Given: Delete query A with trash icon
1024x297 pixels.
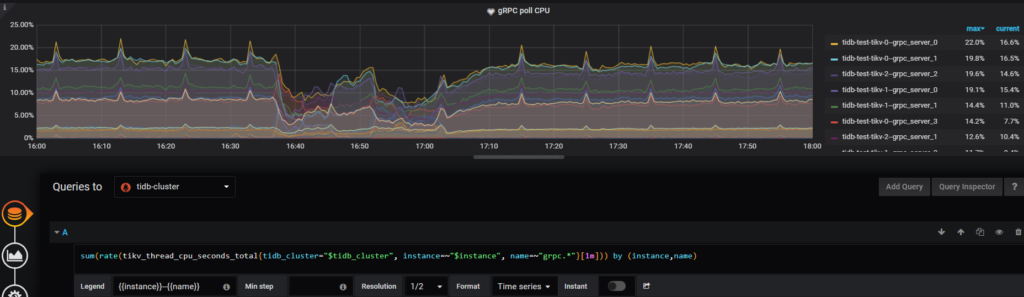Looking at the screenshot, I should (1018, 232).
